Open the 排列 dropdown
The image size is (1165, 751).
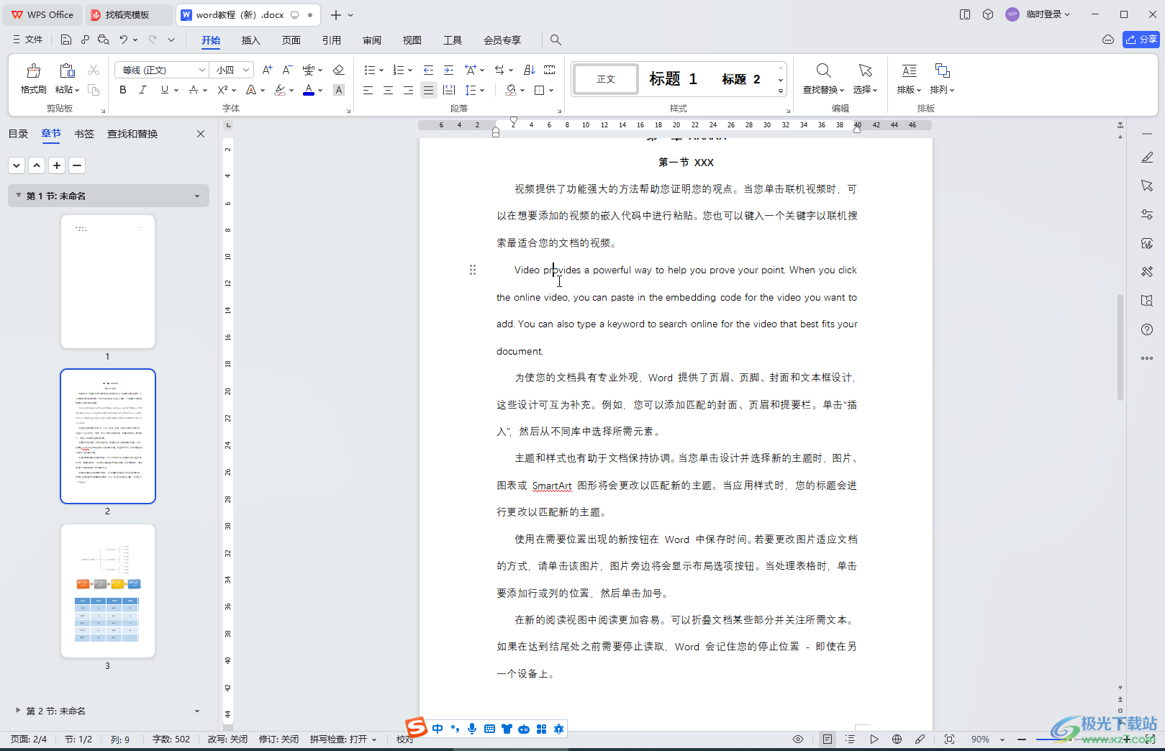(x=942, y=78)
